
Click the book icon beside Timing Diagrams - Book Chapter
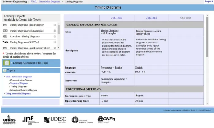pyautogui.click(x=5, y=25)
